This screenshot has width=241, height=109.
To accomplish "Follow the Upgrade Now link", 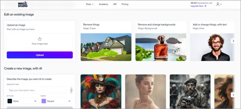I will [199, 6].
